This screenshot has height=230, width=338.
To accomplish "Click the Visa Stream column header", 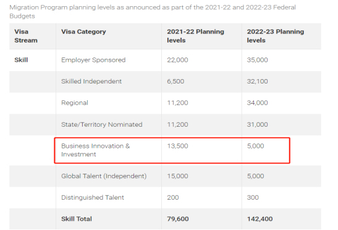I will (x=26, y=36).
